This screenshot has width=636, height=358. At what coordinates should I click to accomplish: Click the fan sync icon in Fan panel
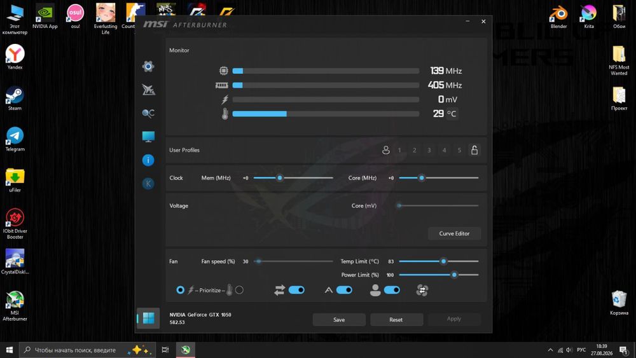422,290
